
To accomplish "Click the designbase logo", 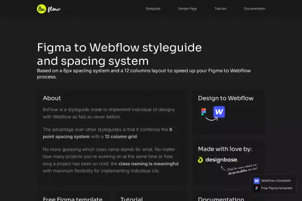I will point(218,160).
